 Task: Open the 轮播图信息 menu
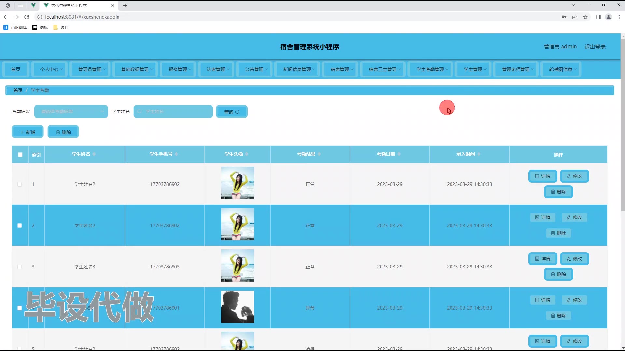(x=561, y=69)
